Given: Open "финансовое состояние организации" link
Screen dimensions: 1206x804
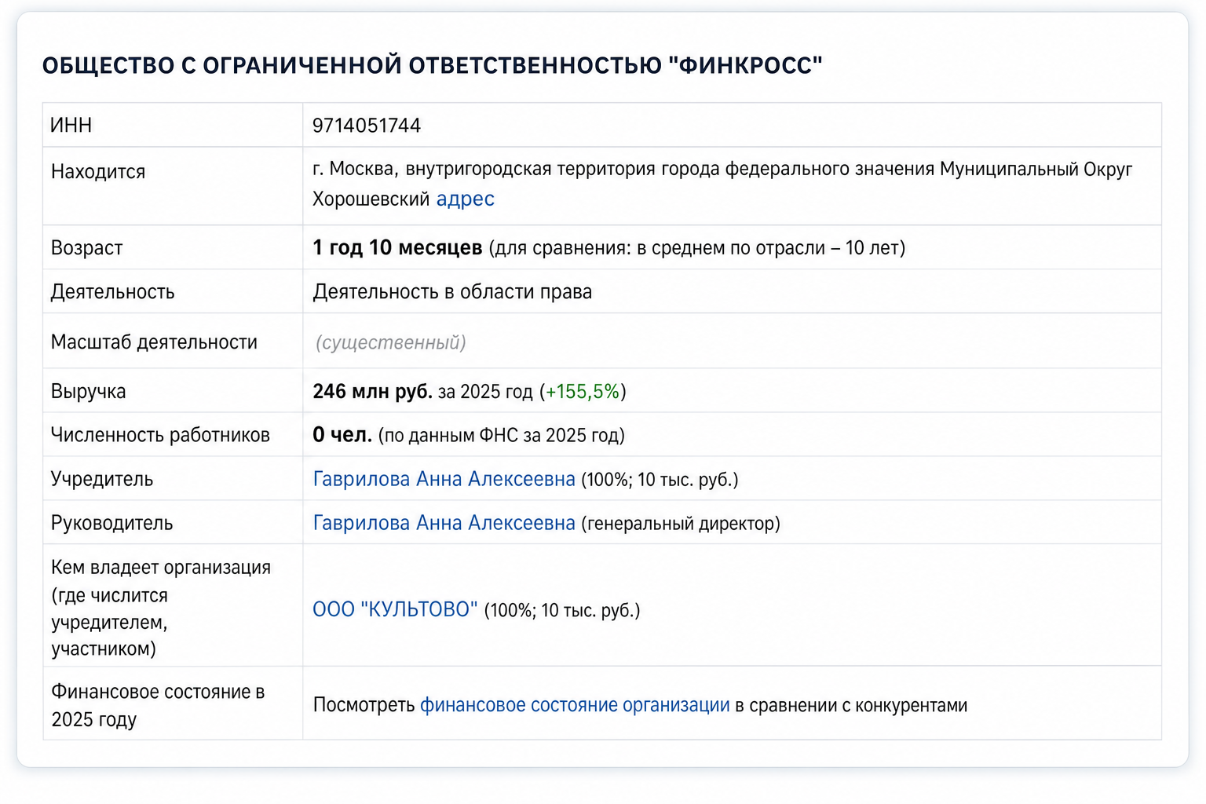Looking at the screenshot, I should [575, 705].
